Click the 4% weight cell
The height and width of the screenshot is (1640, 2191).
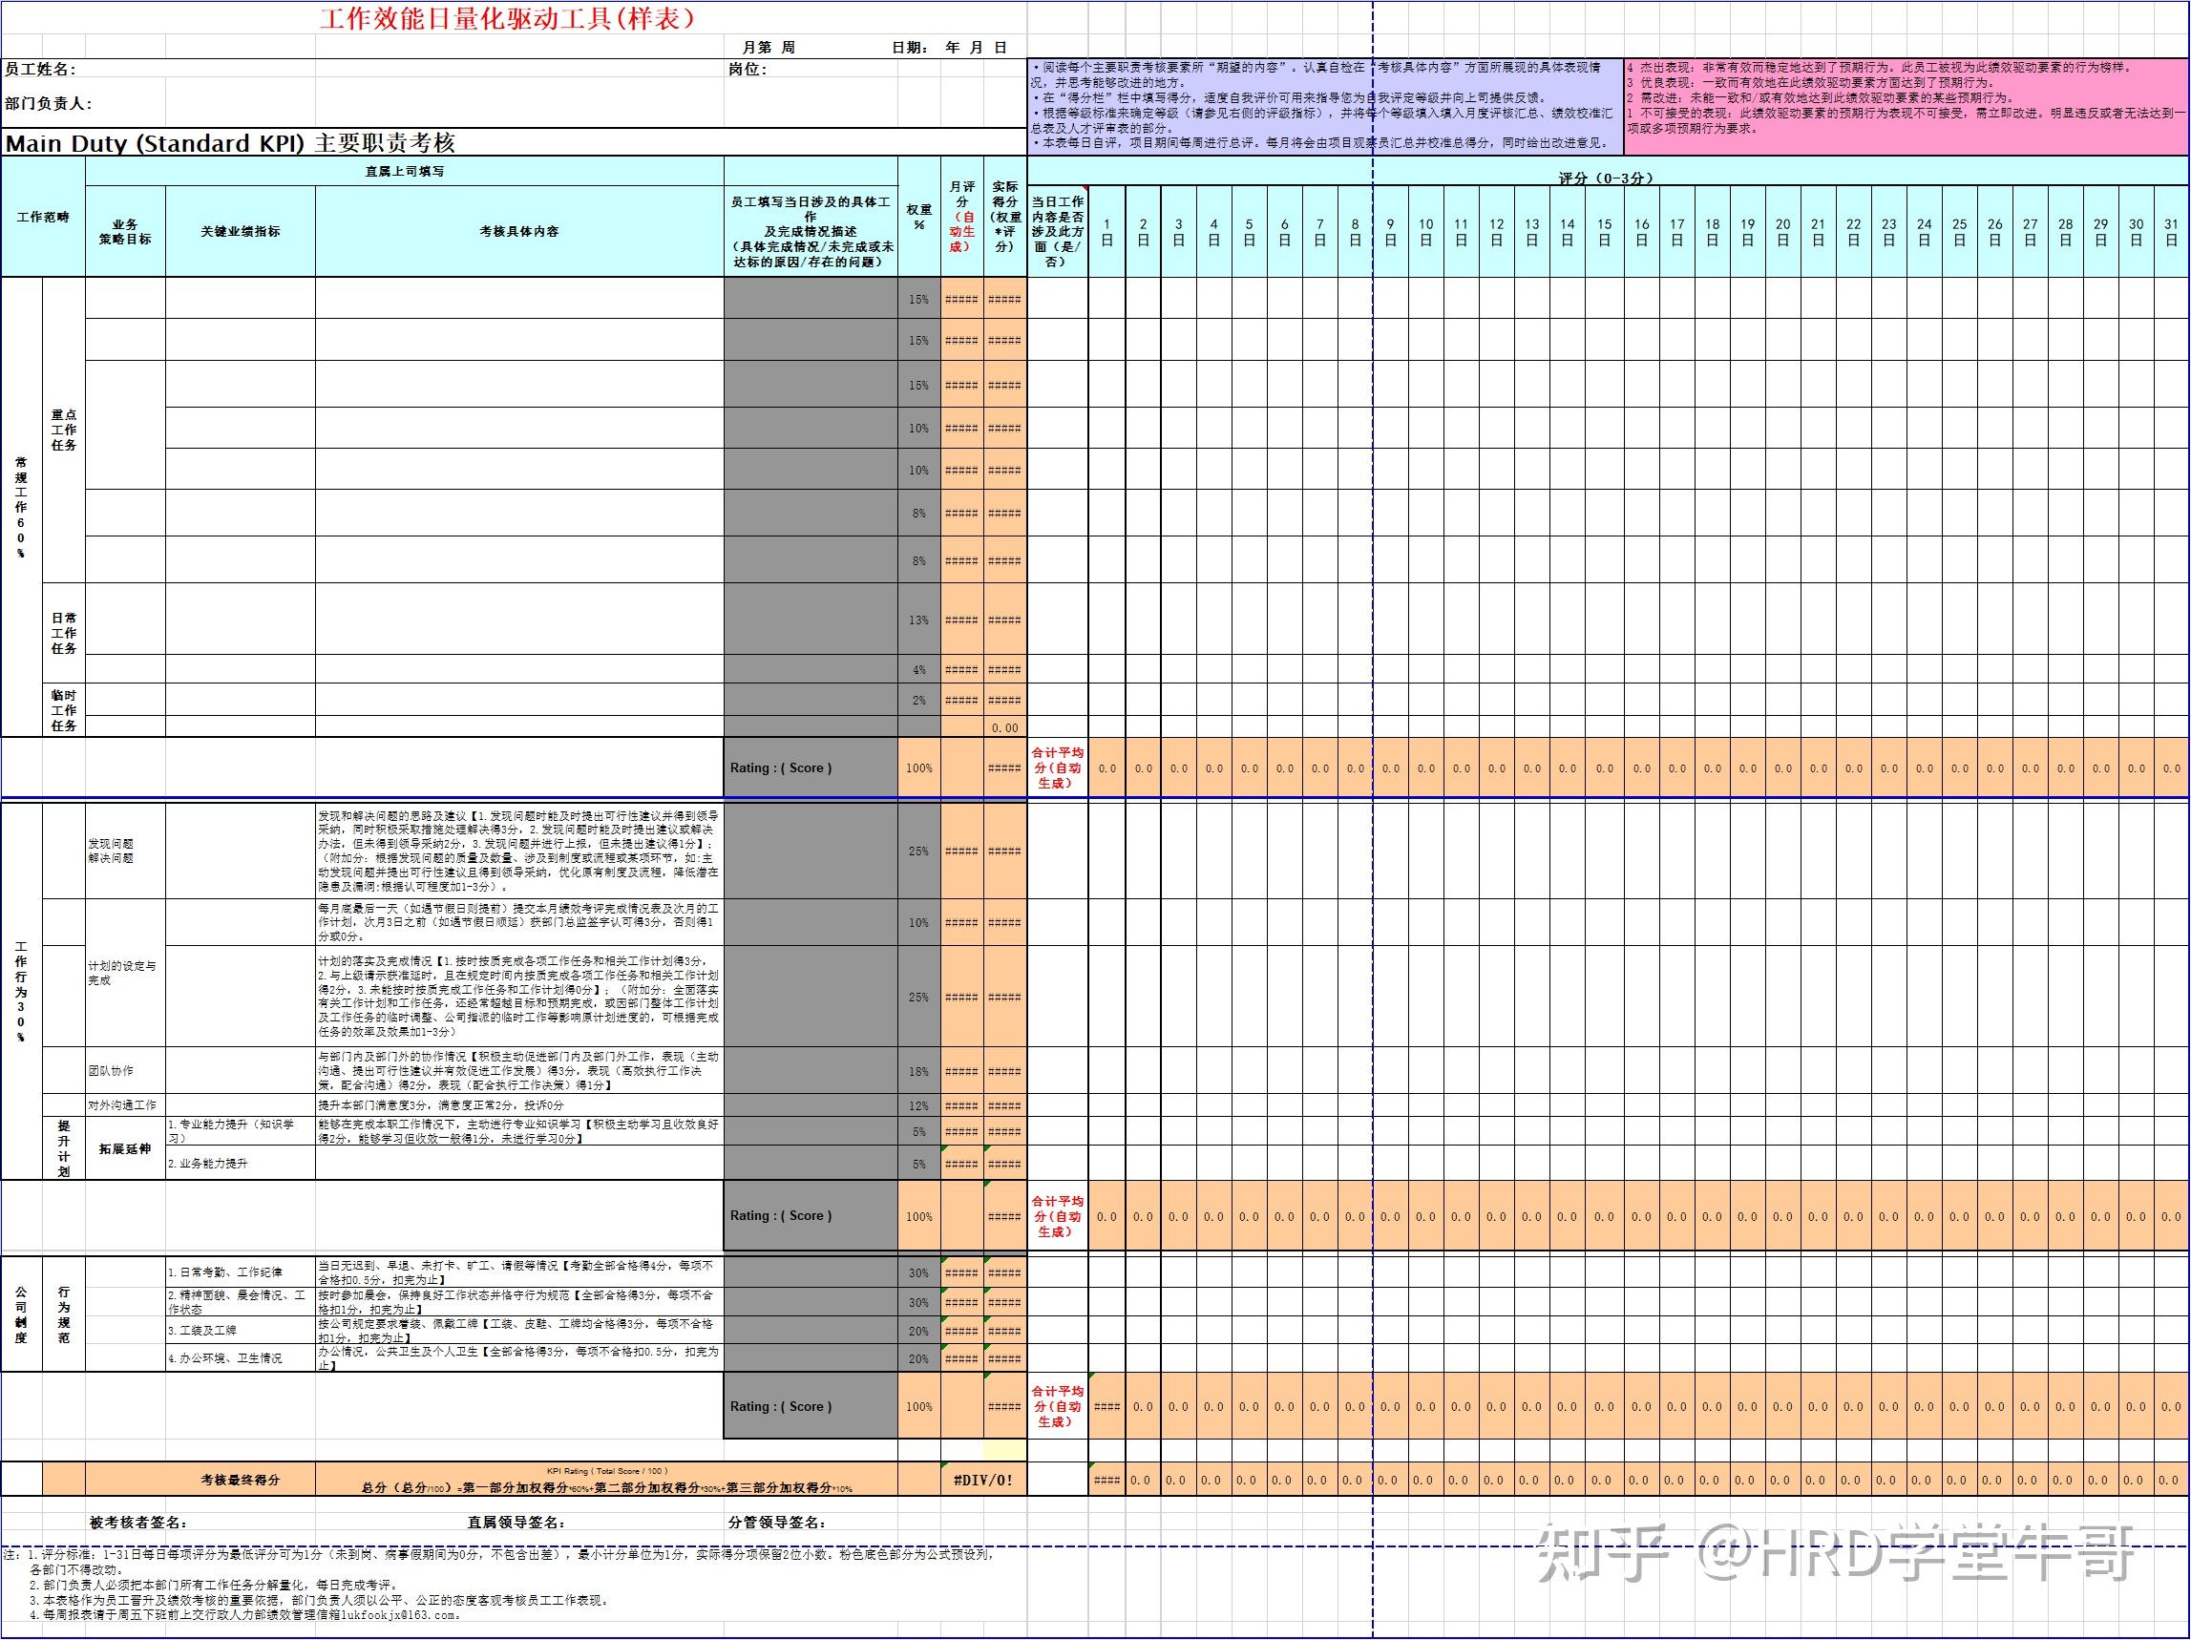pos(919,669)
